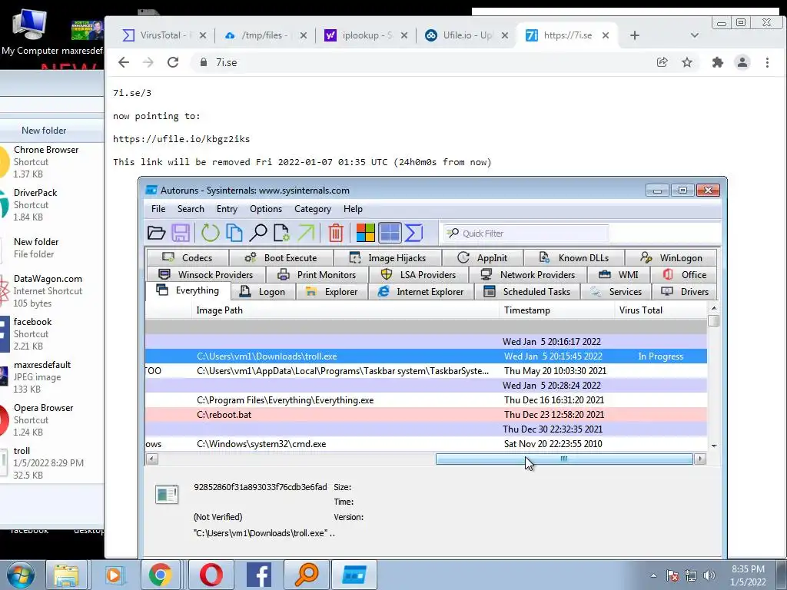
Task: Click the left arrow of horizontal scrollbar
Action: (152, 459)
